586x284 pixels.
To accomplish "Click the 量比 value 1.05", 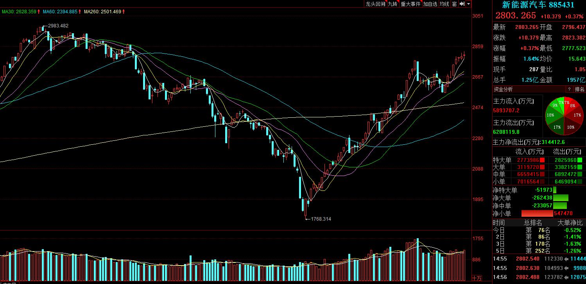I will click(x=579, y=70).
